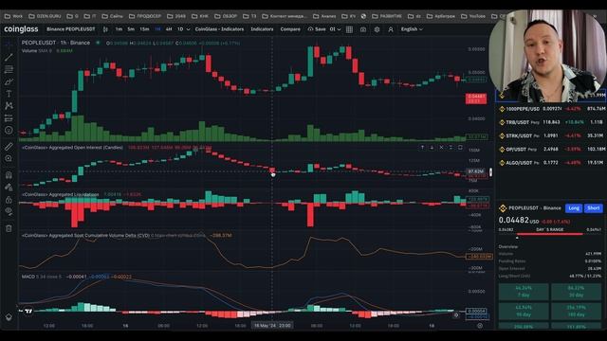
Task: Click the 90 day performance tile
Action: (x=524, y=311)
